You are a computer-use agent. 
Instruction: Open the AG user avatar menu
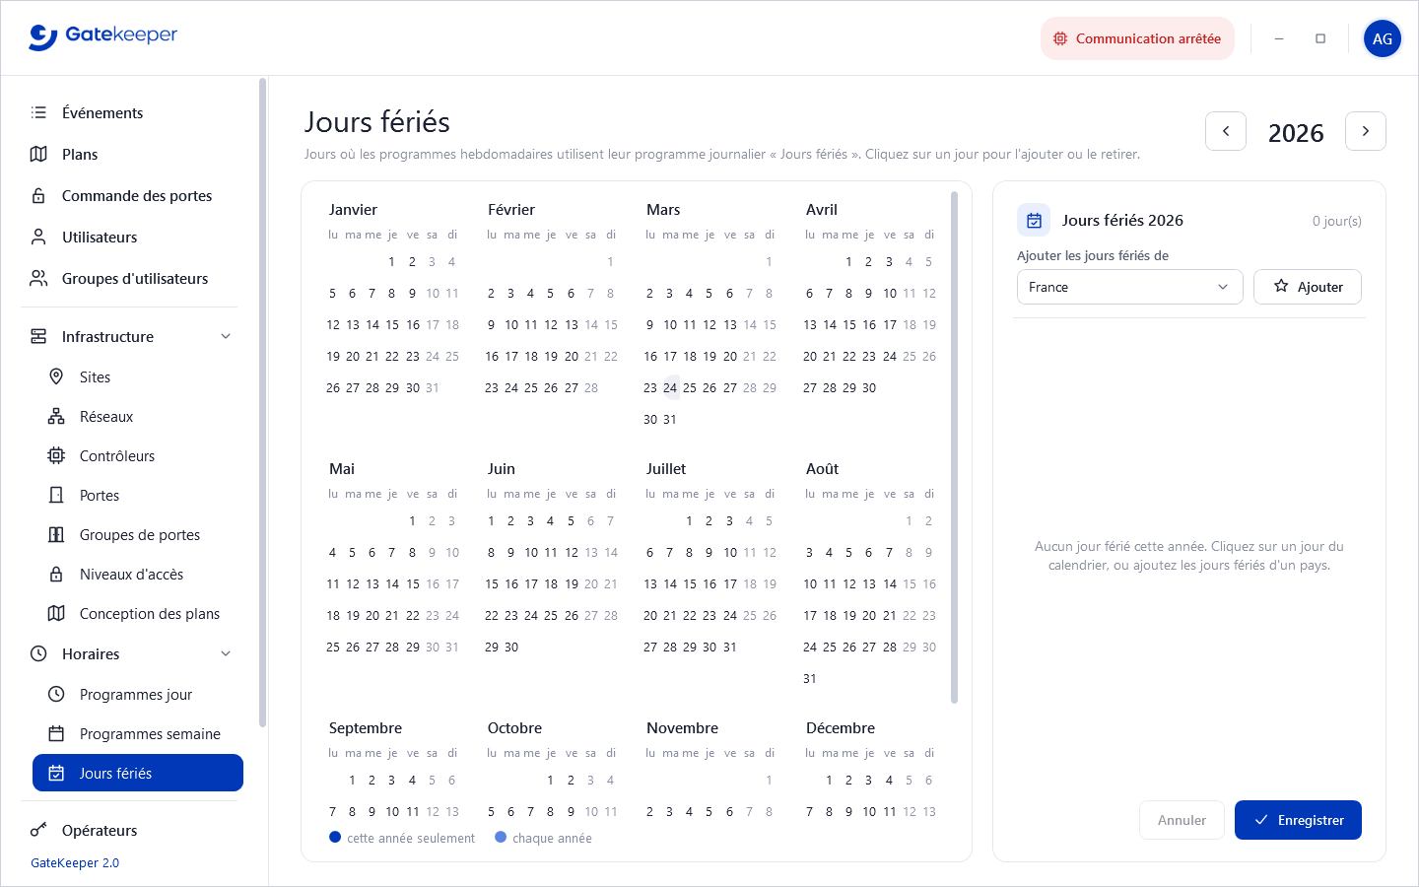1383,38
